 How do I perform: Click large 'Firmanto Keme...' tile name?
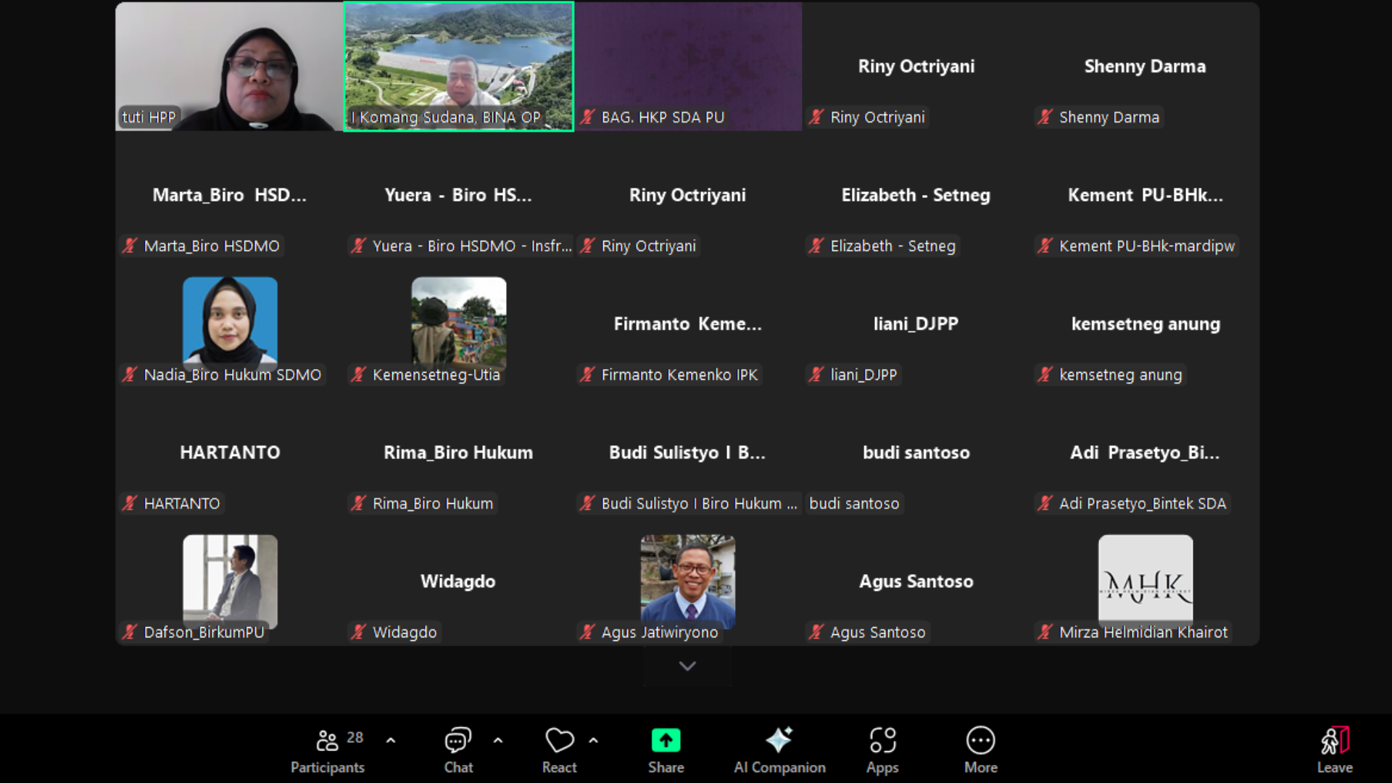click(687, 323)
